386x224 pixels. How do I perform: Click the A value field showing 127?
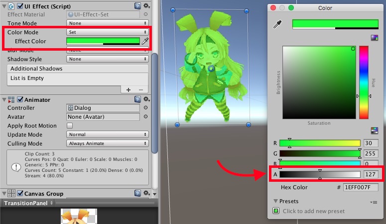(371, 174)
